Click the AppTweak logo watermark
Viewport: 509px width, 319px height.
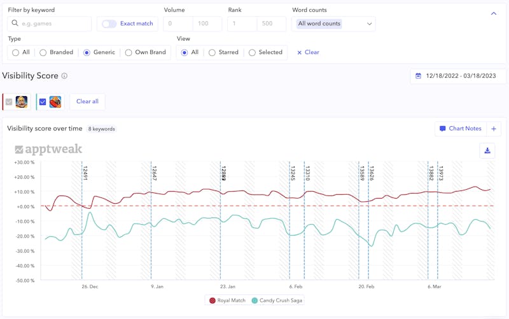click(x=48, y=150)
